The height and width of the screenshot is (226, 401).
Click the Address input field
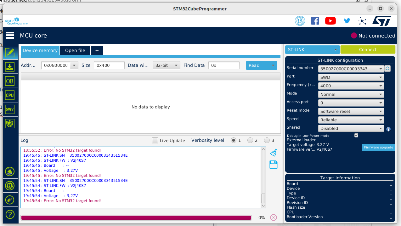(56, 65)
